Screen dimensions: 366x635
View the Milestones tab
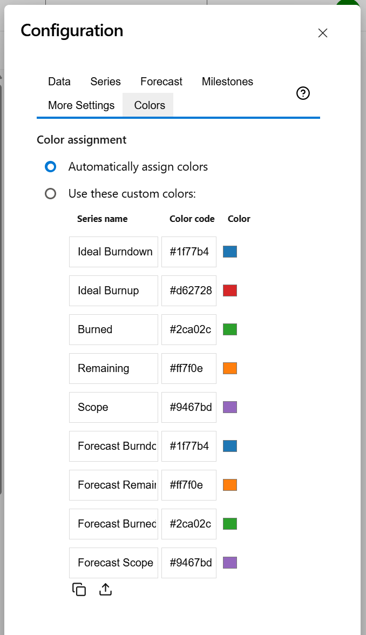coord(227,82)
